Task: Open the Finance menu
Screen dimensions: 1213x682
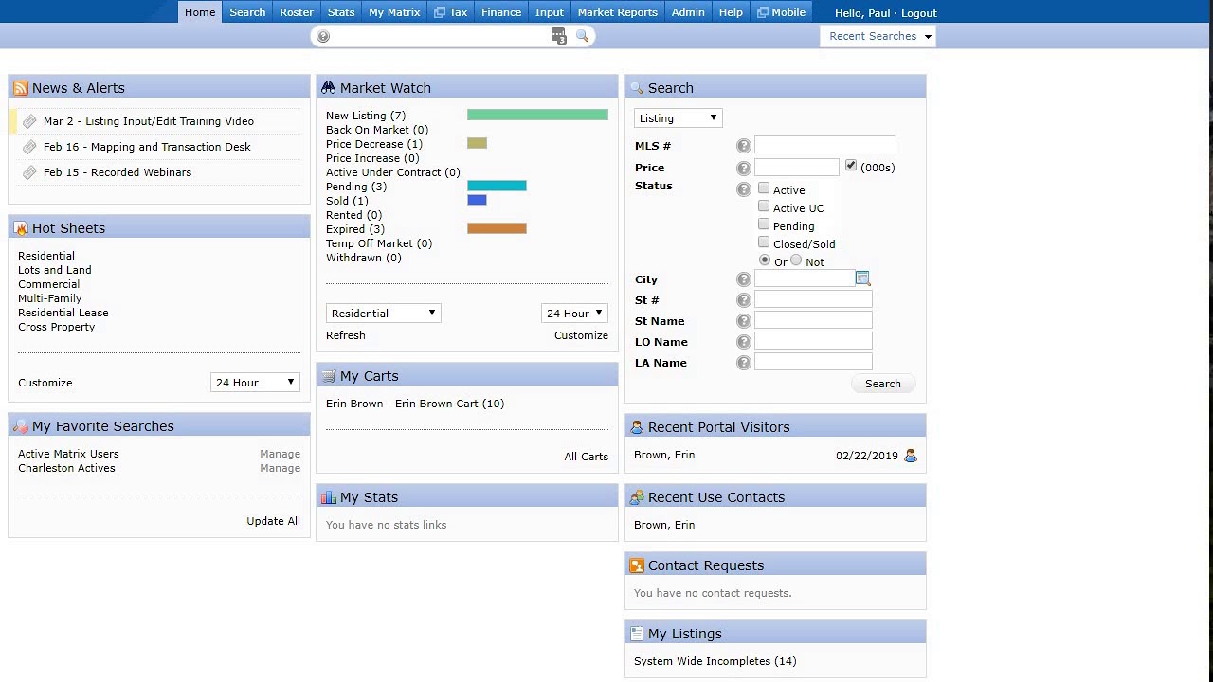Action: click(x=501, y=12)
